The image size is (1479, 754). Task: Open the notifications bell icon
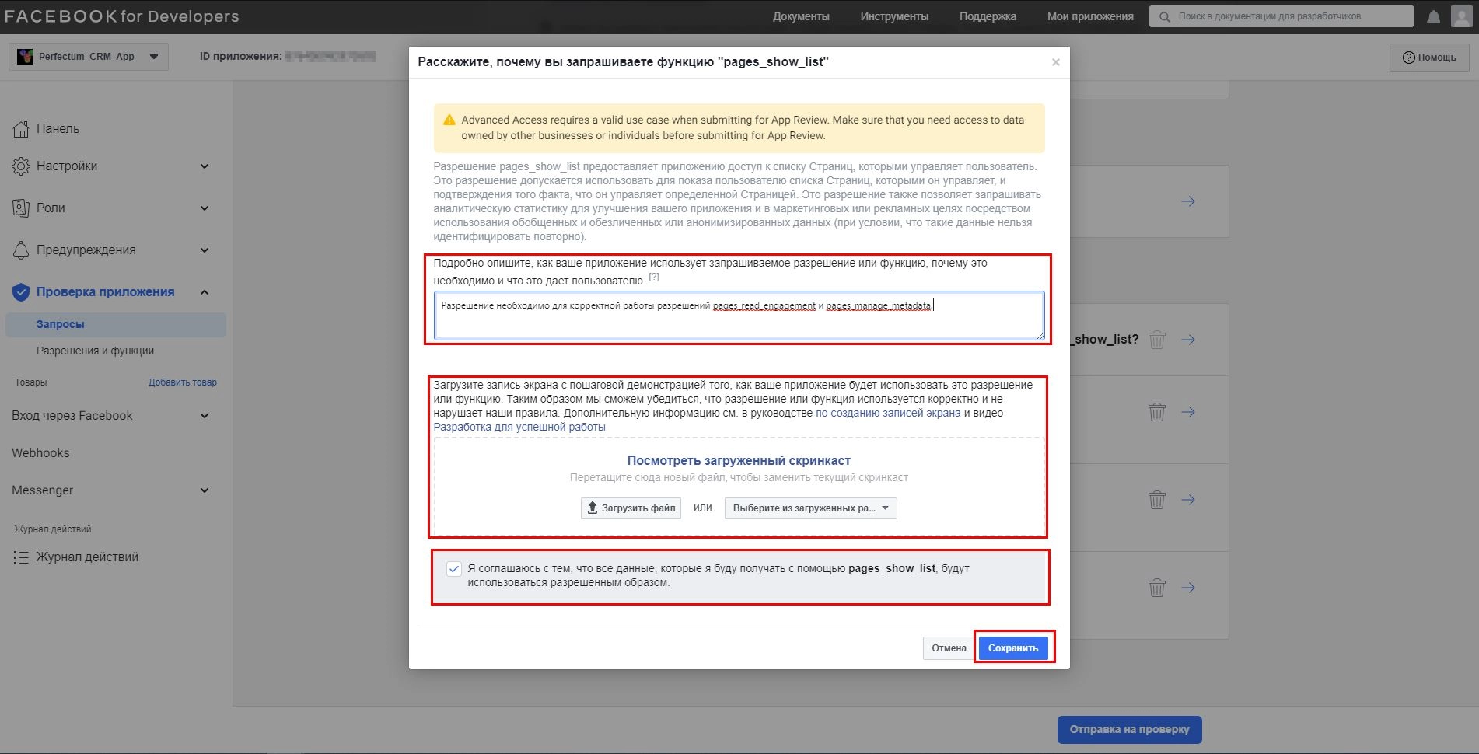point(1433,16)
